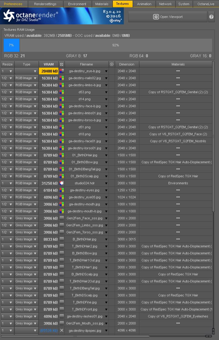219x340 pixels.
Task: Click the RGB icon for ga-destiny-face01.jpg
Action: (62, 141)
